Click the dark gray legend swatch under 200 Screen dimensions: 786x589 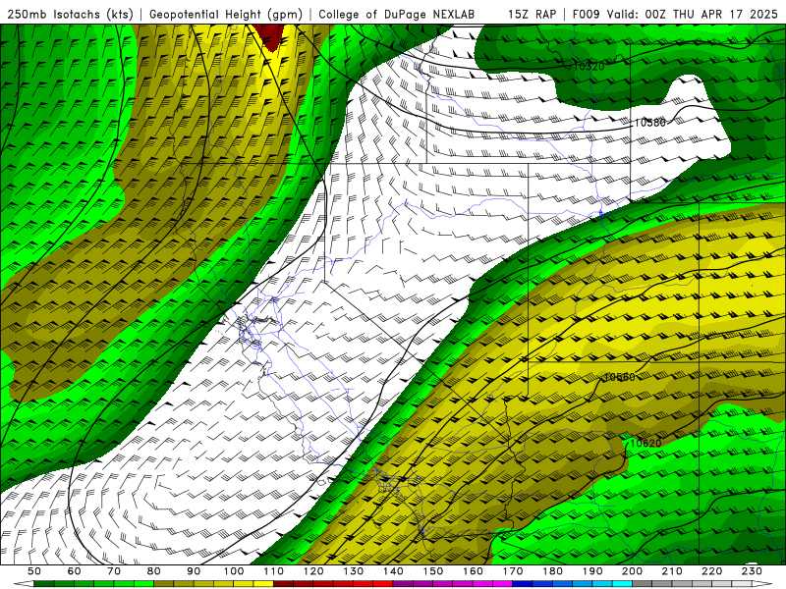(643, 584)
